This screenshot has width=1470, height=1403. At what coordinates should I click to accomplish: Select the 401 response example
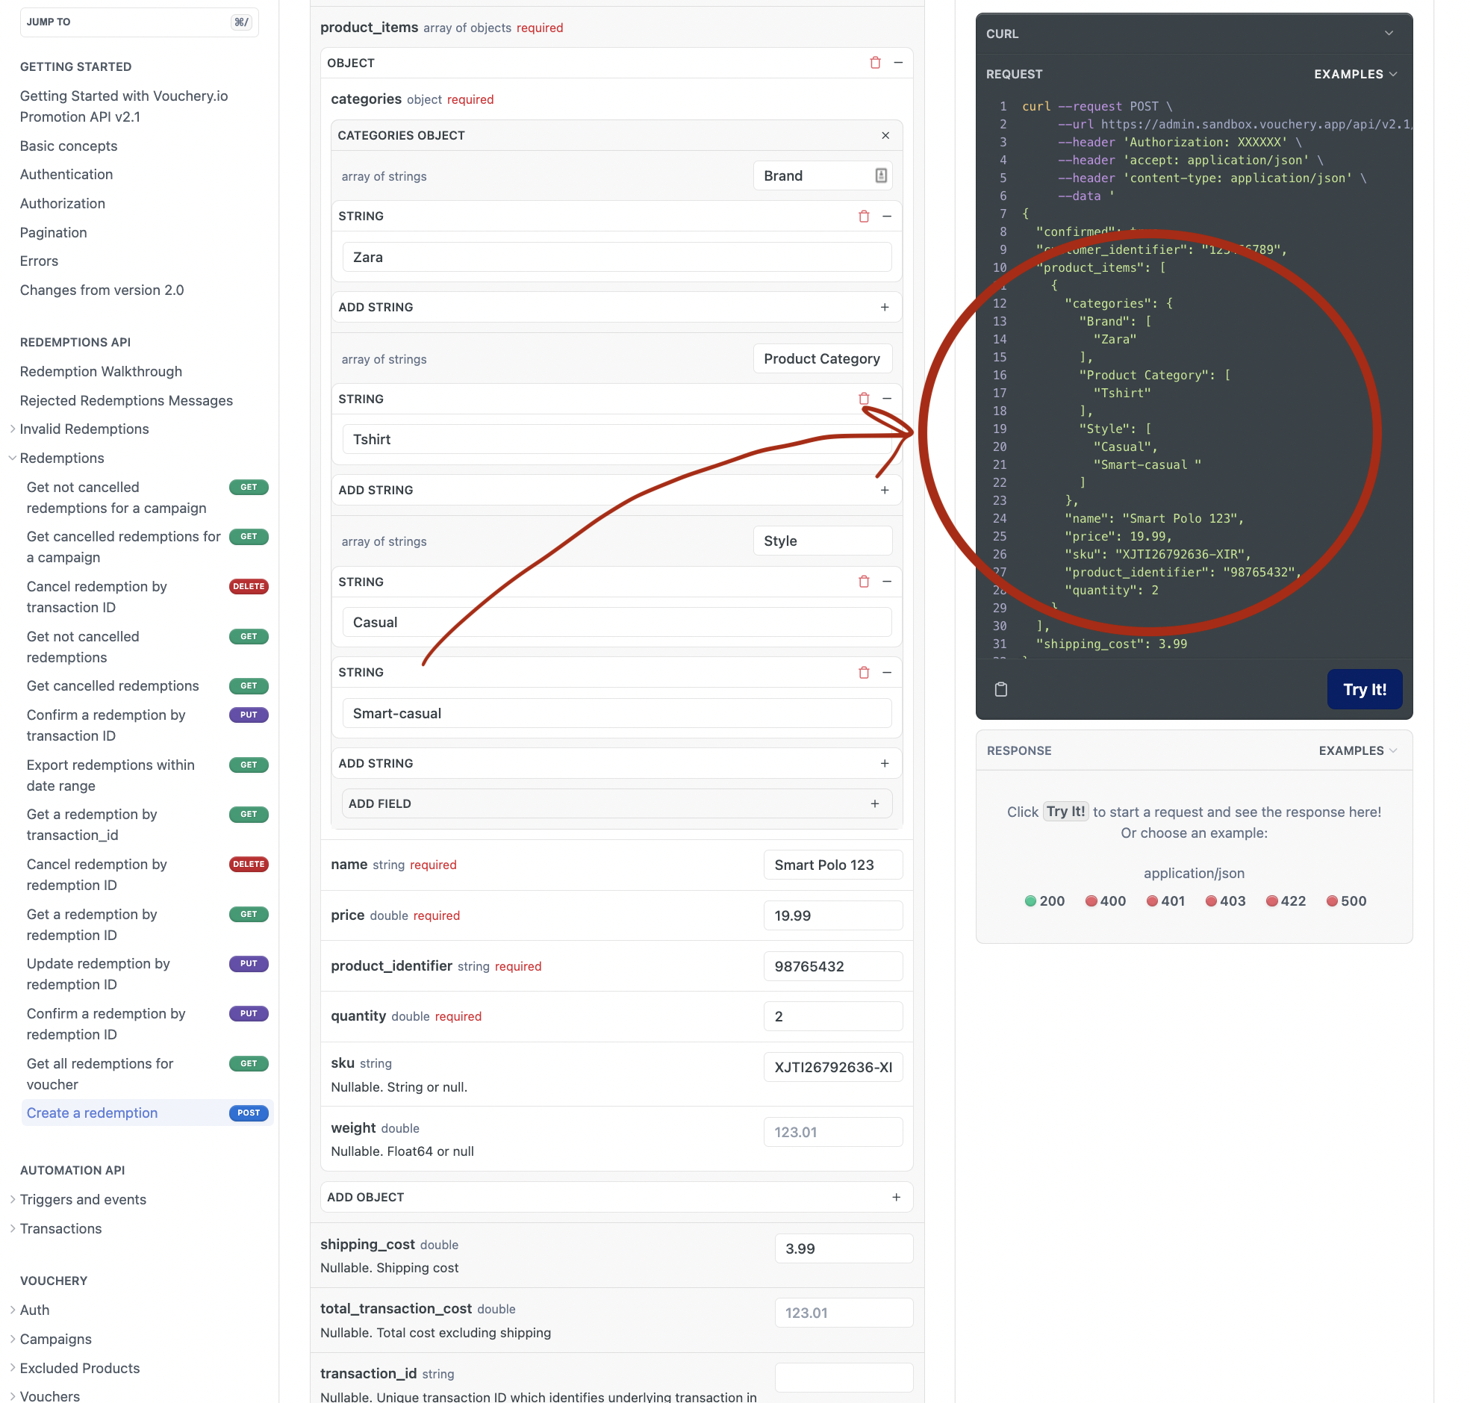pyautogui.click(x=1165, y=901)
